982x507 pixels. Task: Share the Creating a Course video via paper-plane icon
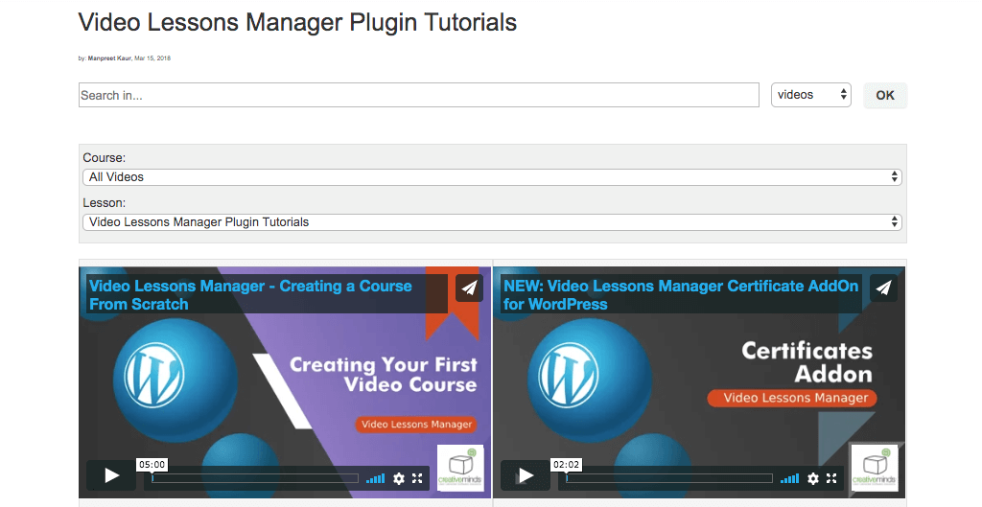coord(469,288)
